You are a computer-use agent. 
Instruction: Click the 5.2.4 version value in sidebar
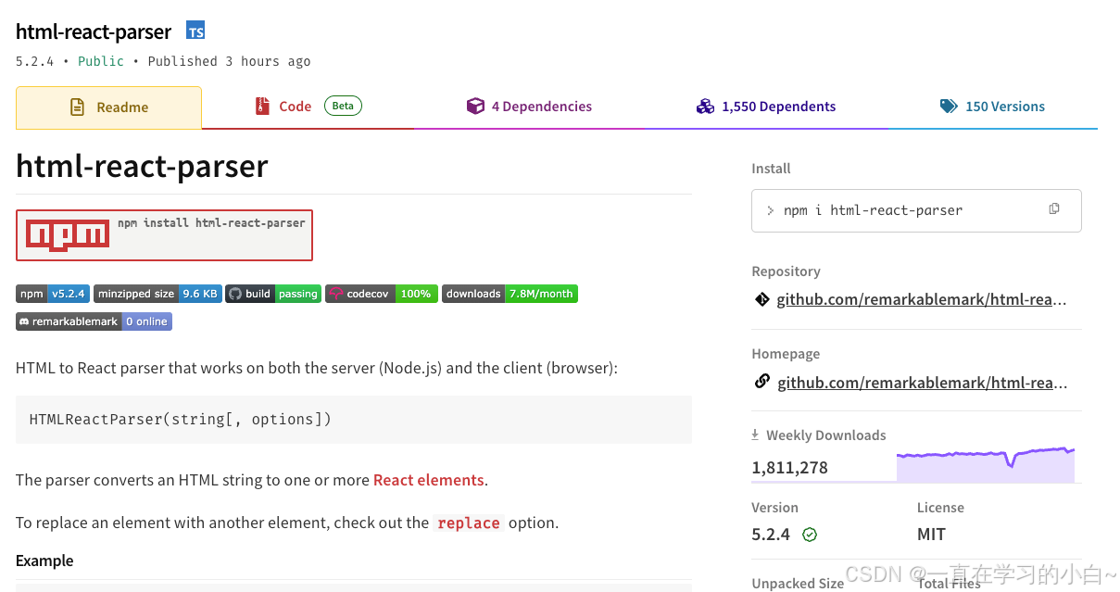click(771, 535)
